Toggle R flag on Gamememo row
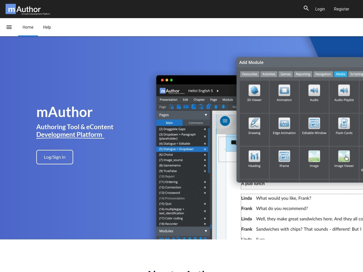 coord(205,166)
